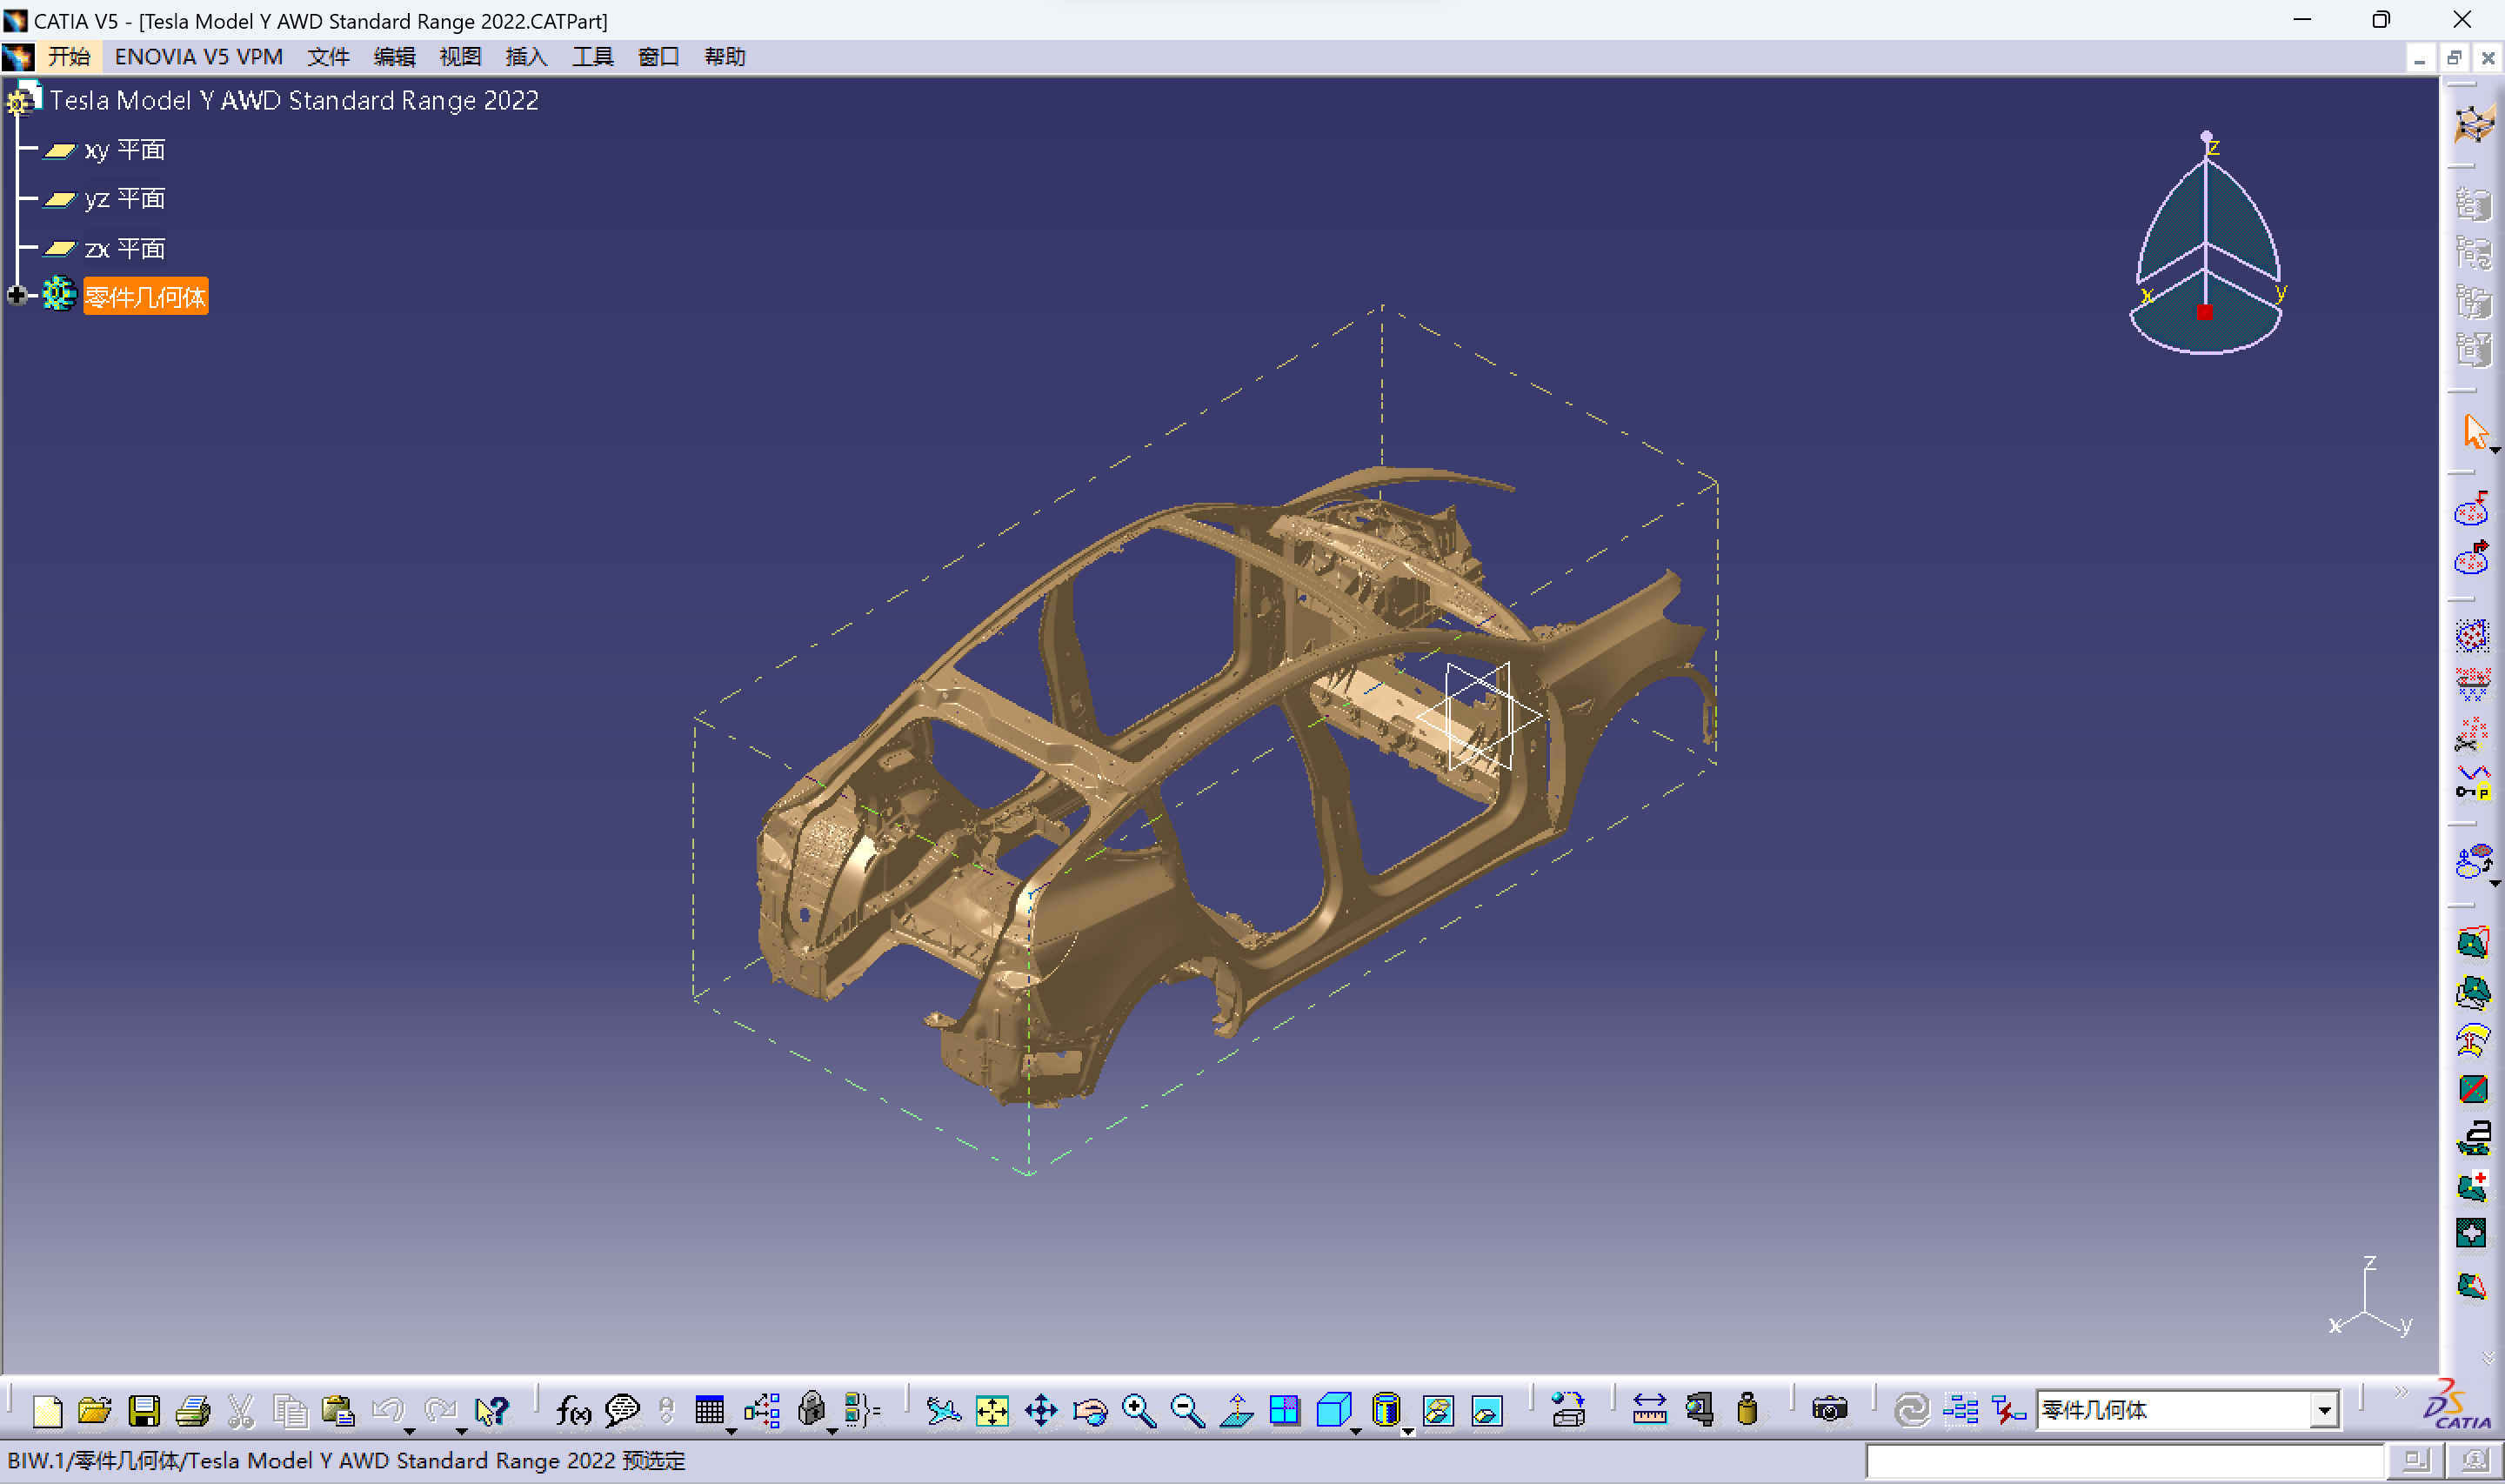Click the speech-bubble comment icon
Screen dimensions: 2505x1484
(x=623, y=1411)
